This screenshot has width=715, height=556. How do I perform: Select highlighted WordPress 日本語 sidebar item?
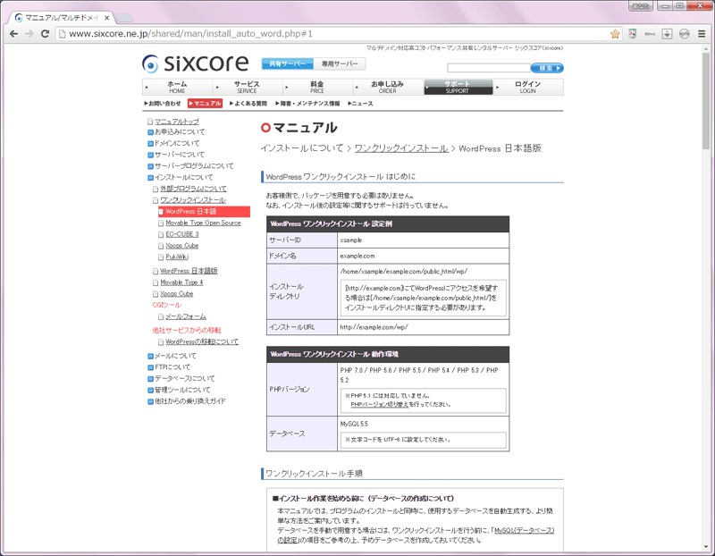coord(204,212)
